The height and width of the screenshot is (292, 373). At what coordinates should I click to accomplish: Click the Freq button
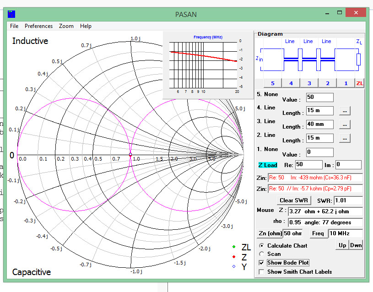pyautogui.click(x=318, y=233)
